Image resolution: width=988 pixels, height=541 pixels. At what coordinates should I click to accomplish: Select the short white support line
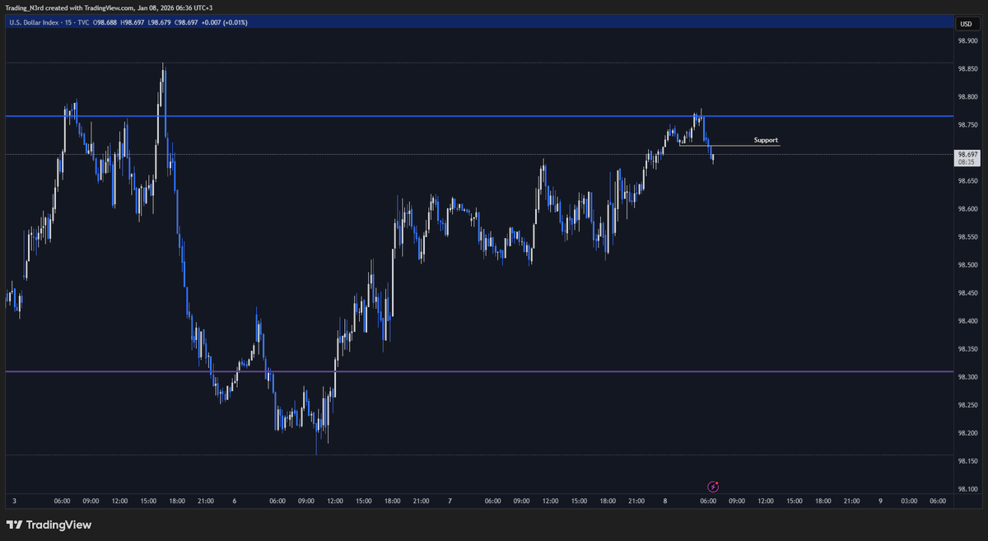click(x=729, y=146)
